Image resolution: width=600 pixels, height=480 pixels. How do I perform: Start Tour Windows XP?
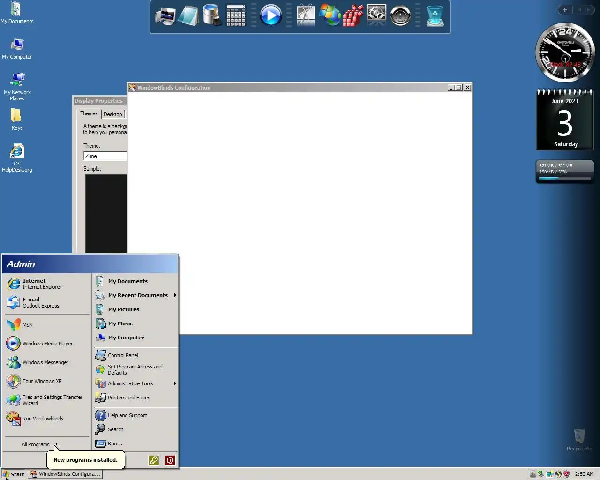pyautogui.click(x=47, y=381)
